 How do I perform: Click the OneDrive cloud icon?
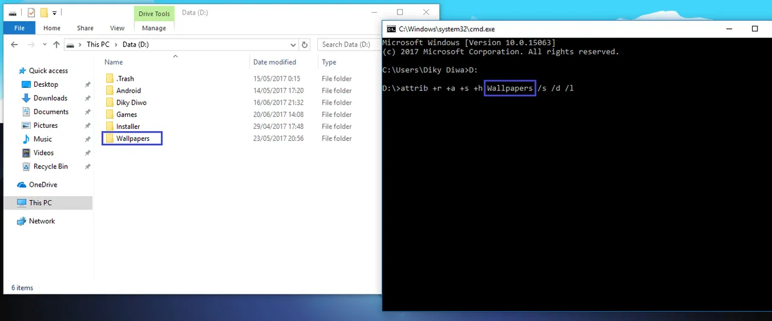click(x=22, y=185)
